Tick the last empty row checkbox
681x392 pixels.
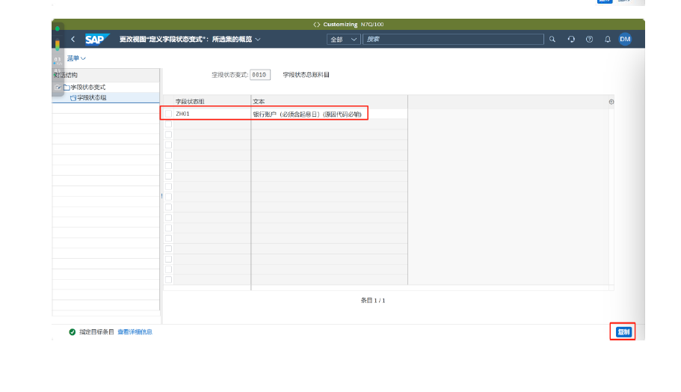(168, 280)
